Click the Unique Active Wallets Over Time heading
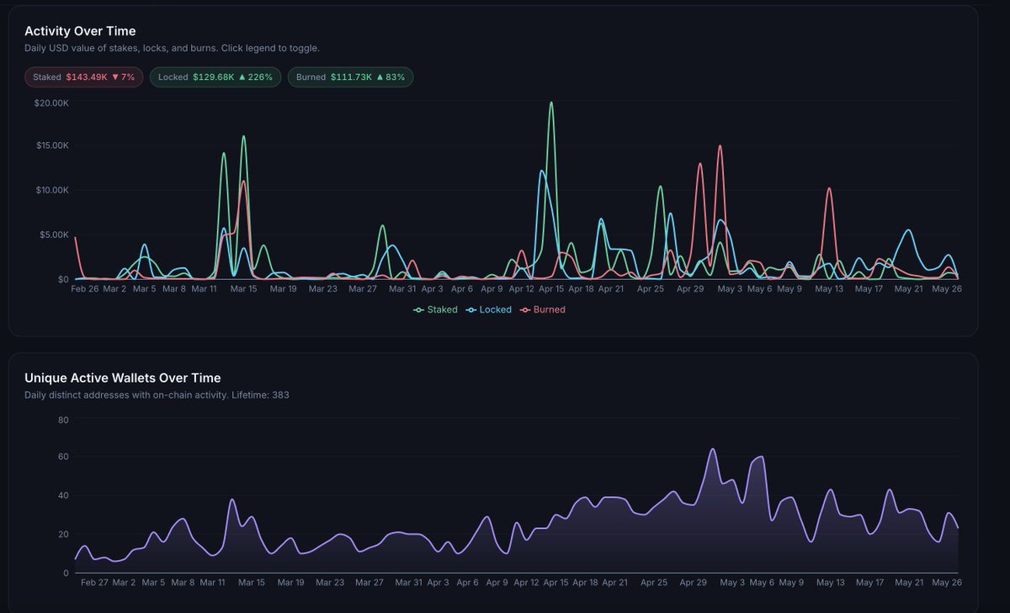Screen dimensions: 1010x613 [123, 378]
